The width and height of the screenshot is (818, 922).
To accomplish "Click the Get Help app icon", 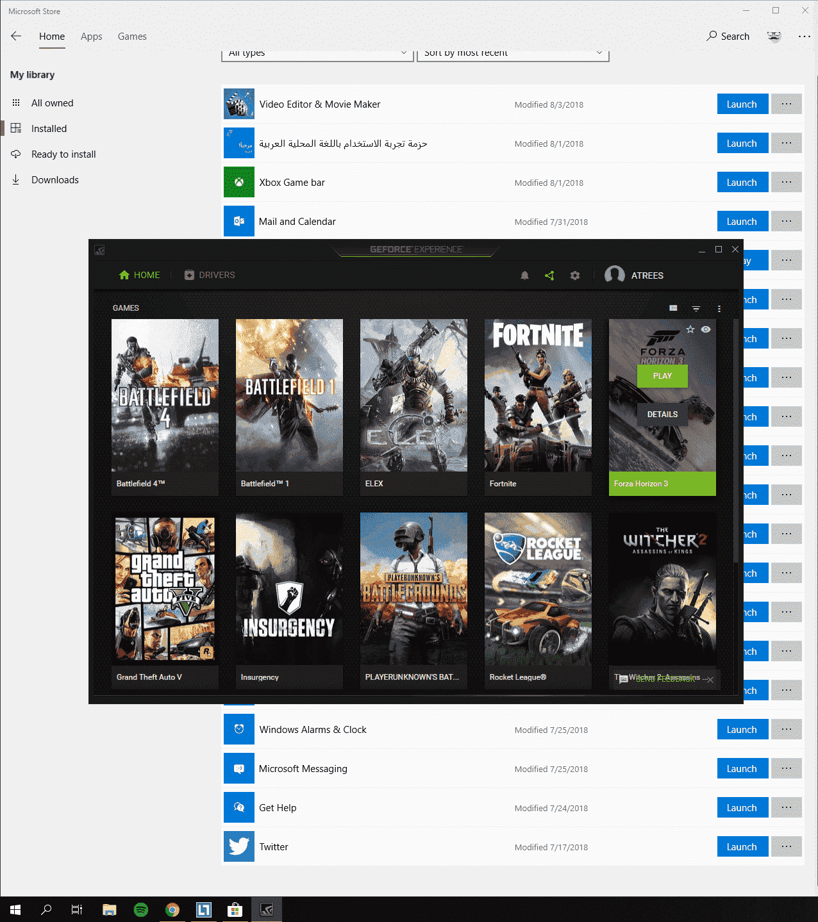I will (239, 807).
